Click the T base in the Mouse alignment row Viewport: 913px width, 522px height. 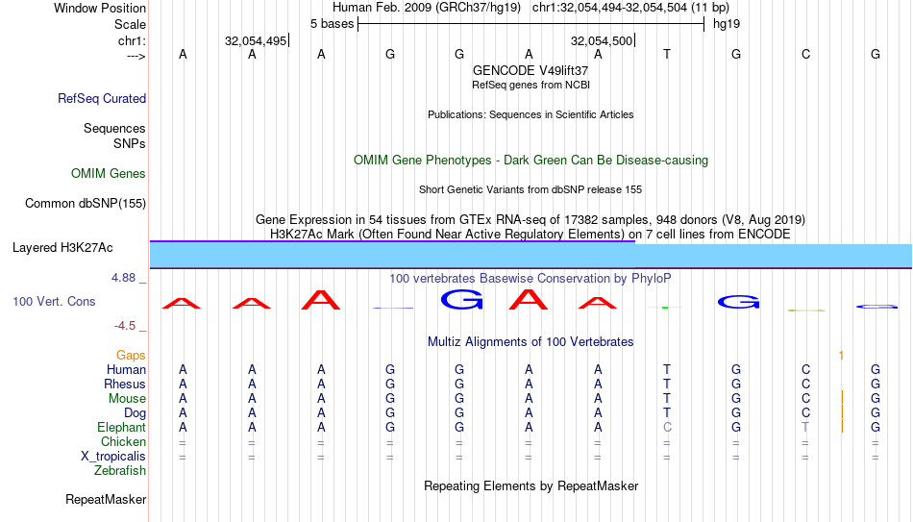tap(667, 399)
